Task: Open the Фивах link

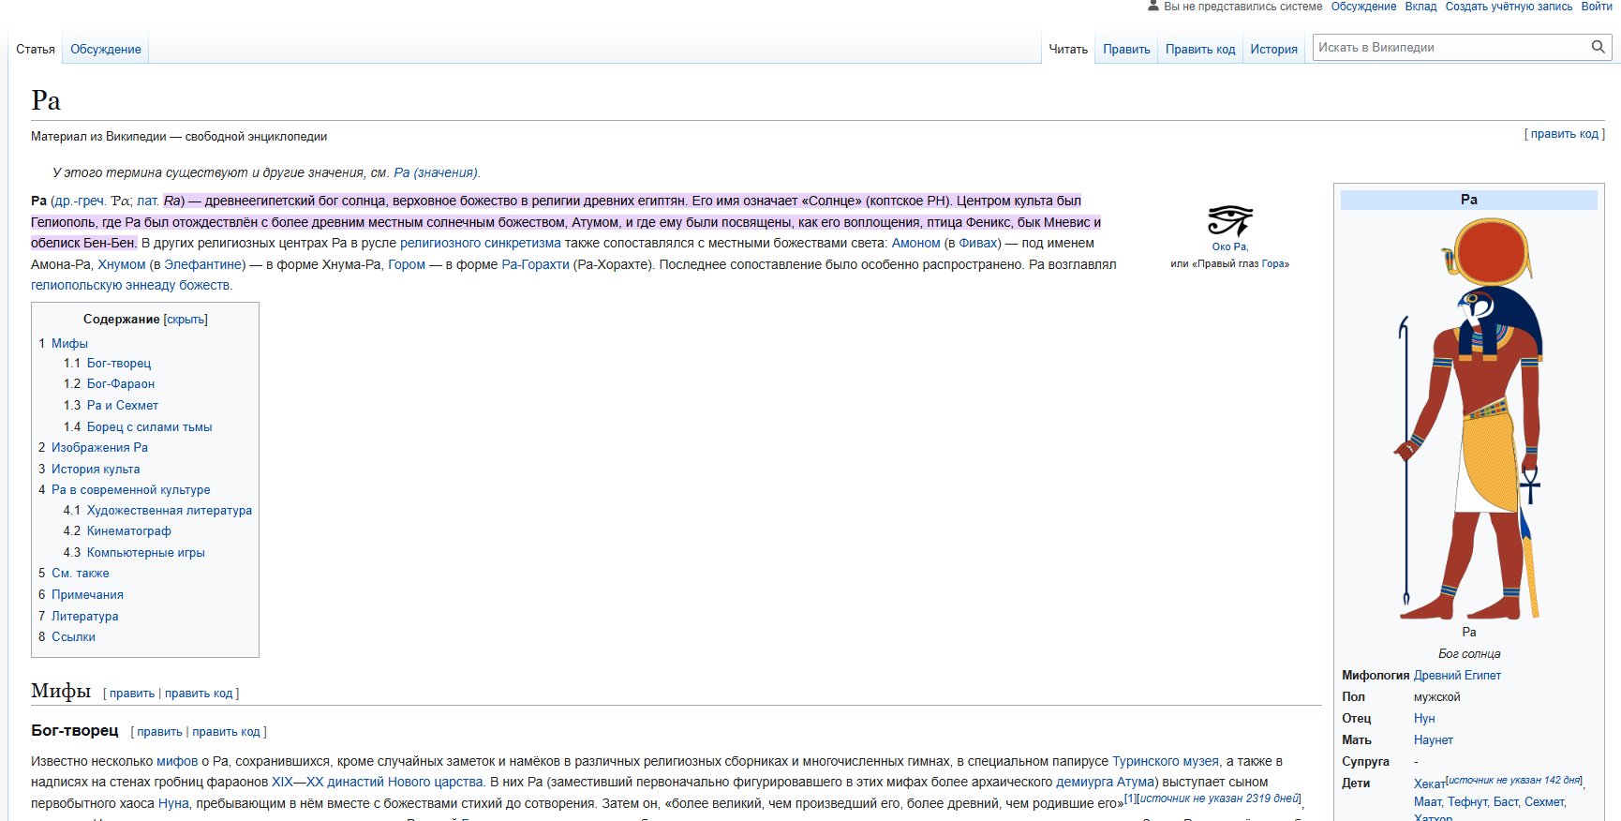Action: (x=978, y=243)
